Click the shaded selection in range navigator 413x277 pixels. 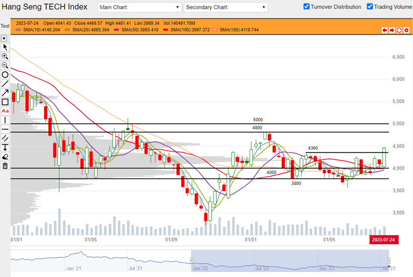point(290,261)
